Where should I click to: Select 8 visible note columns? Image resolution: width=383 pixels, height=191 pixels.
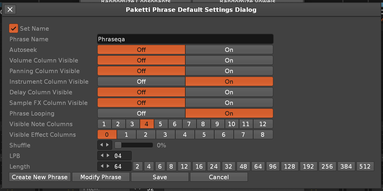coord(203,124)
